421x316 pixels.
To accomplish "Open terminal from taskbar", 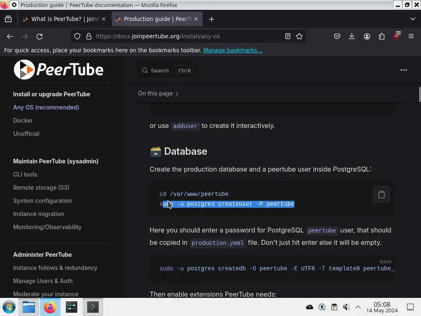I will pyautogui.click(x=93, y=307).
